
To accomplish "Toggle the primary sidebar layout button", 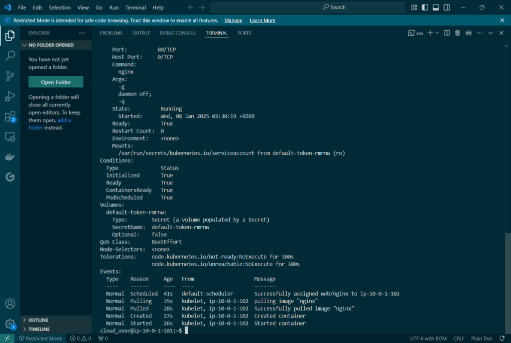I will tap(425, 7).
